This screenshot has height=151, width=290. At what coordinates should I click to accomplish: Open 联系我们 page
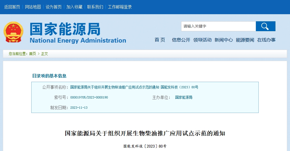click(x=95, y=7)
